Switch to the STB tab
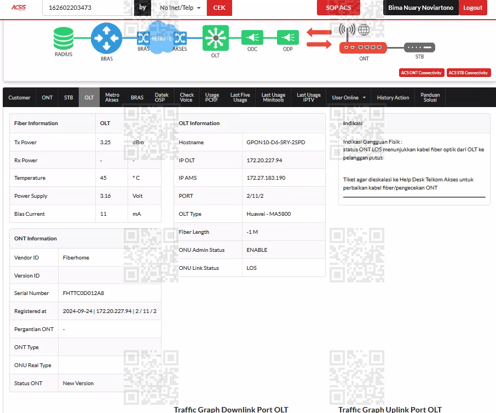The height and width of the screenshot is (413, 496). pos(68,98)
